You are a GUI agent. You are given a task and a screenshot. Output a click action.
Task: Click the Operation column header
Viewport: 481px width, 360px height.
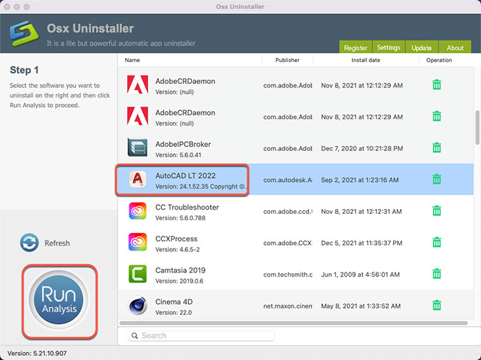[439, 60]
